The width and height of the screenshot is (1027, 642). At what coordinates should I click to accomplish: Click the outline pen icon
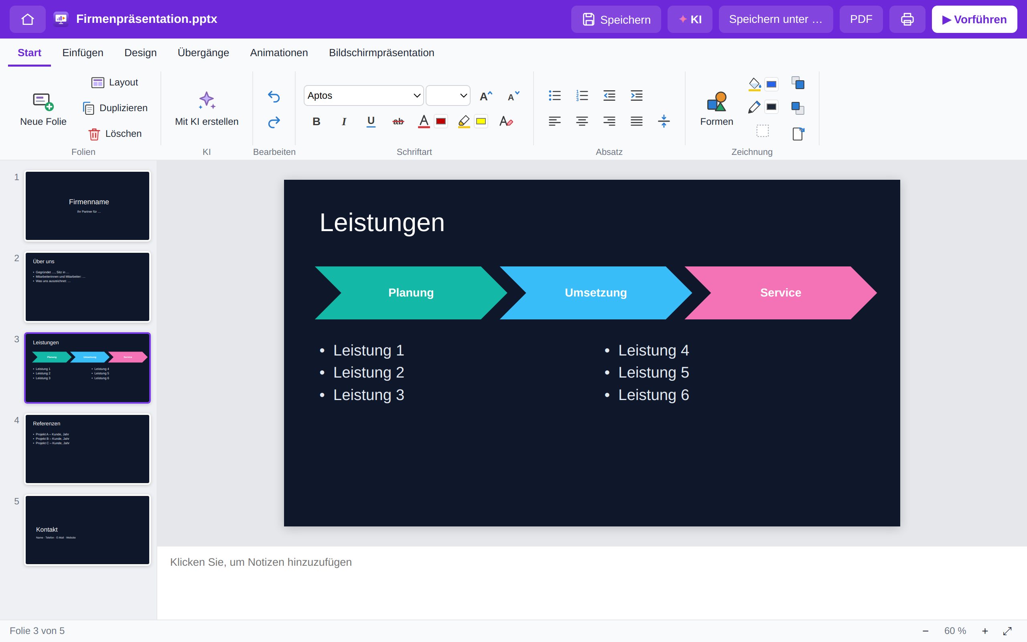(754, 107)
